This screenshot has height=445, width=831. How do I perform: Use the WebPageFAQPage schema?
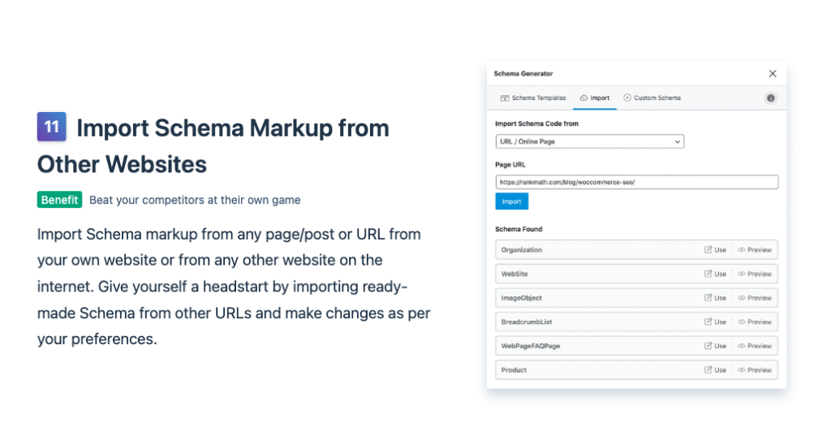716,346
